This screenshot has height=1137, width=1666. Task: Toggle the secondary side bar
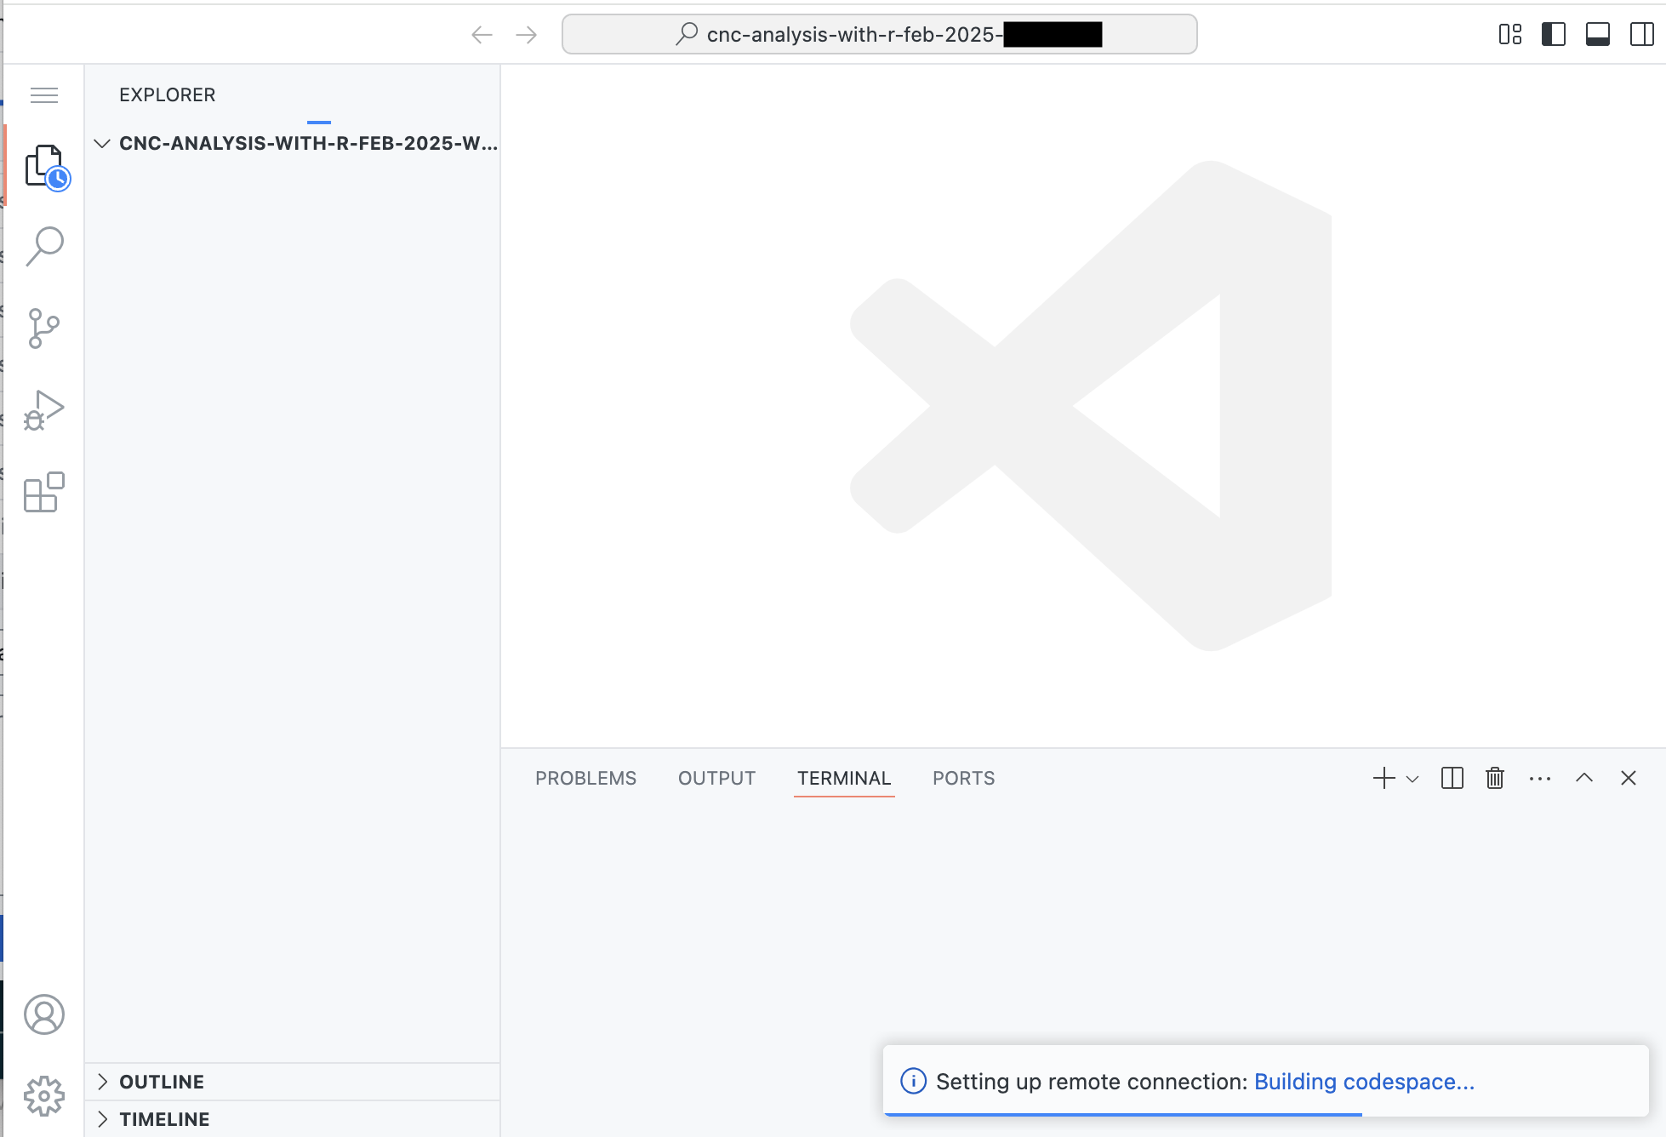[1642, 35]
